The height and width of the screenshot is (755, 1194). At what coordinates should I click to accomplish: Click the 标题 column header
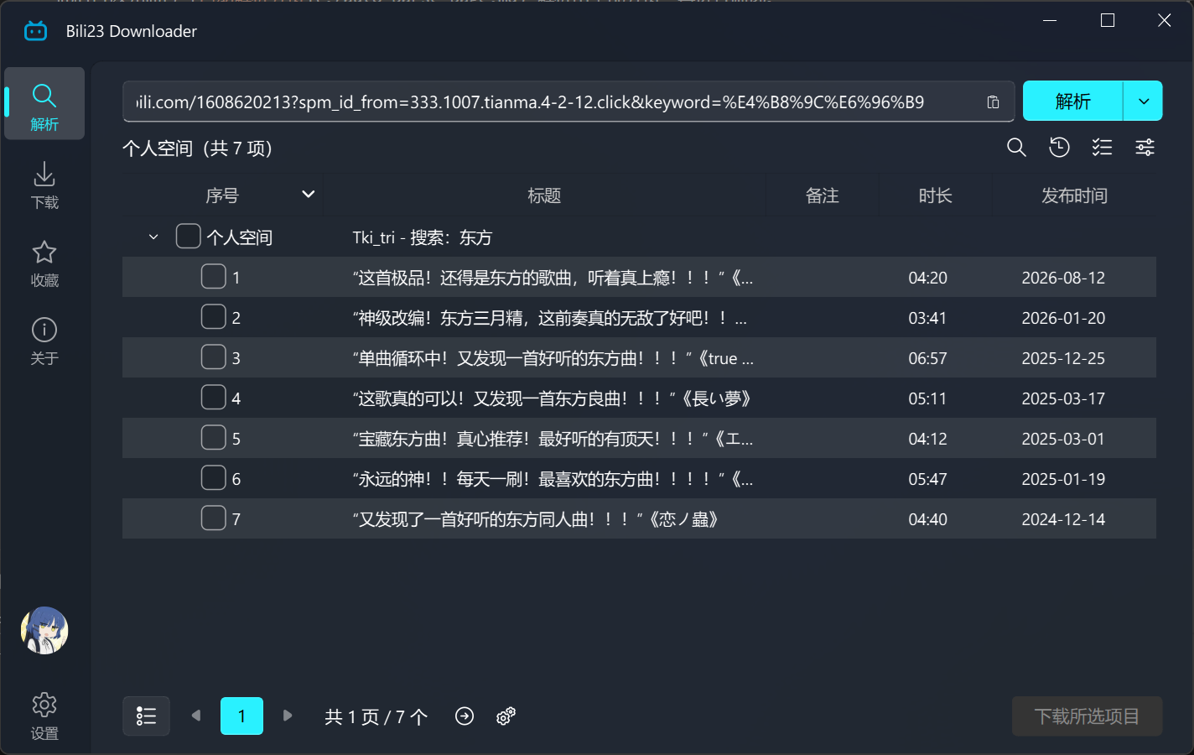point(544,195)
